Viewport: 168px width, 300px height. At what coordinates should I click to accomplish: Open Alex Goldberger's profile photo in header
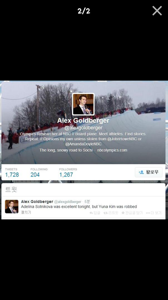[83, 104]
